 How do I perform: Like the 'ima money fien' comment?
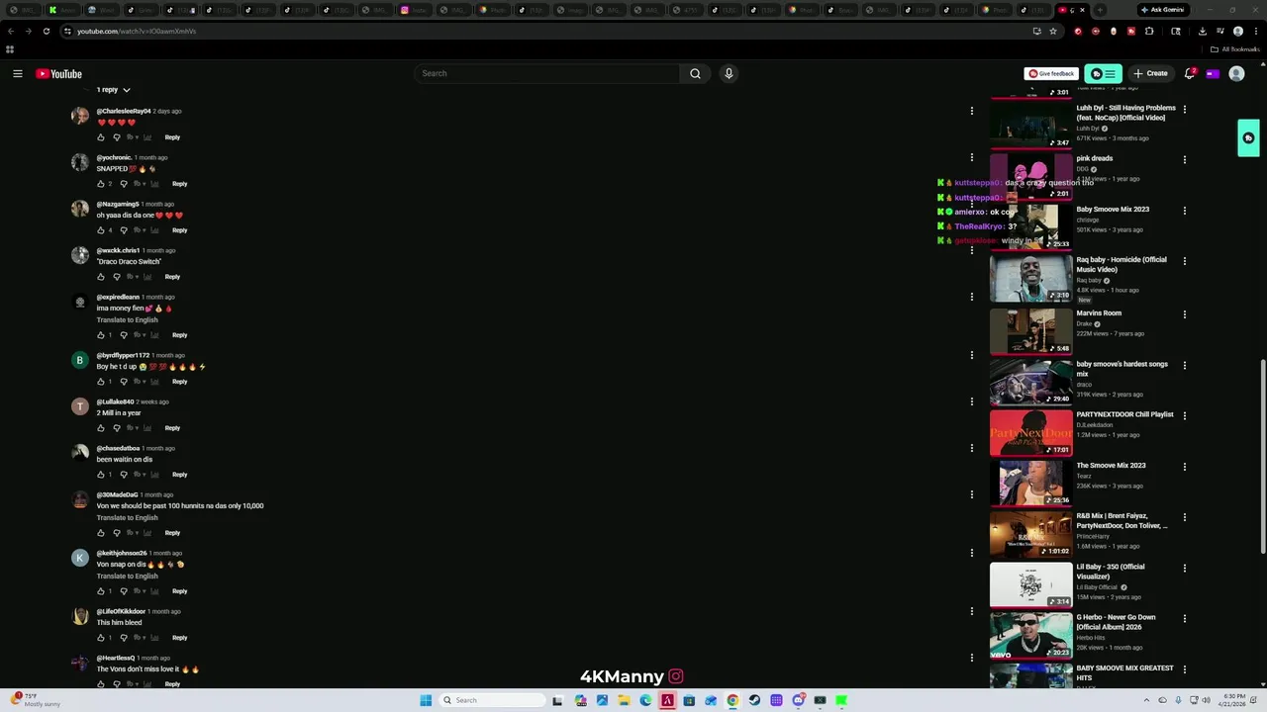click(x=101, y=335)
